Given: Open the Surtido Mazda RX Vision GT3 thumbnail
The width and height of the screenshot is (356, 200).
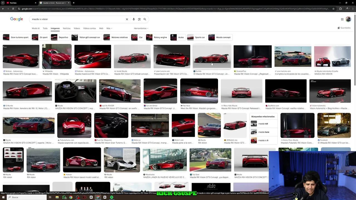Looking at the screenshot, I should pos(212,56).
